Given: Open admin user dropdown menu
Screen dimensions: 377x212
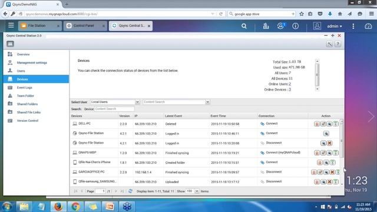Looking at the screenshot, I should pyautogui.click(x=335, y=26).
